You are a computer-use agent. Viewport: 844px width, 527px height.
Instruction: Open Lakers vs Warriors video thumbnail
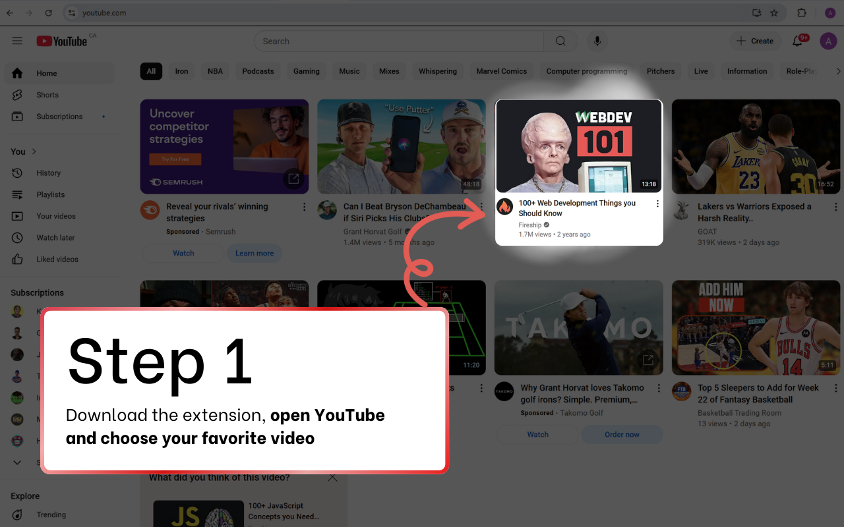click(x=756, y=146)
